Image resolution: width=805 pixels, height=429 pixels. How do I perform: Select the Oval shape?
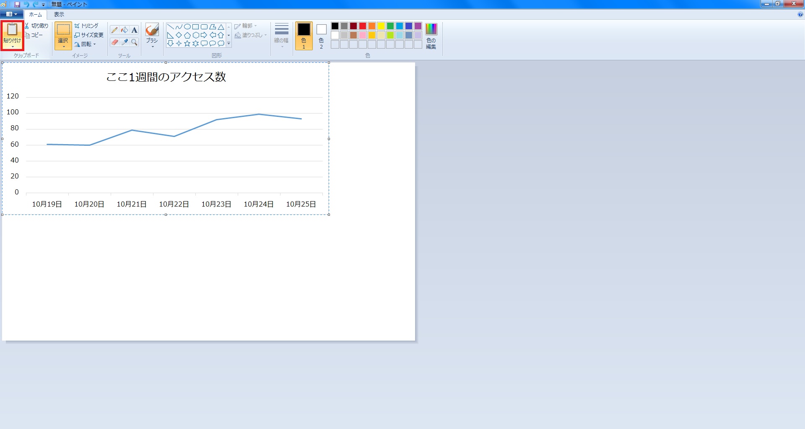click(187, 27)
